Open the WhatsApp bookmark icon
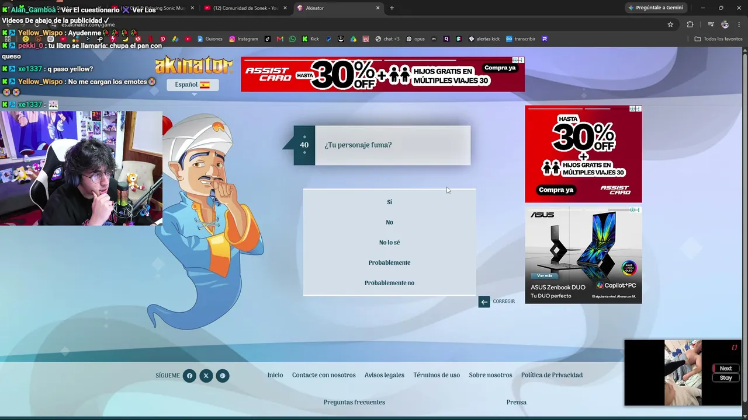 pyautogui.click(x=293, y=39)
